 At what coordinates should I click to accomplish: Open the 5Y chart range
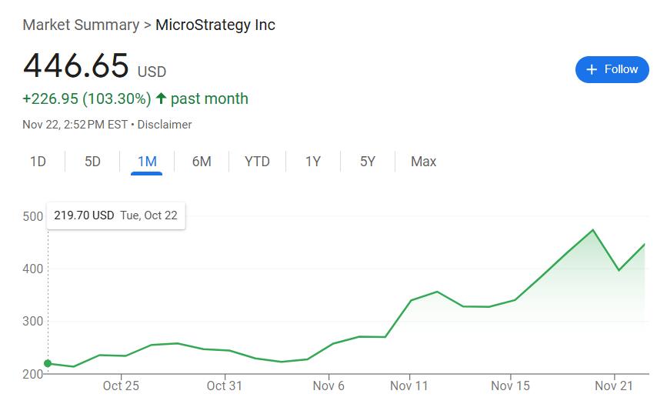pyautogui.click(x=368, y=162)
